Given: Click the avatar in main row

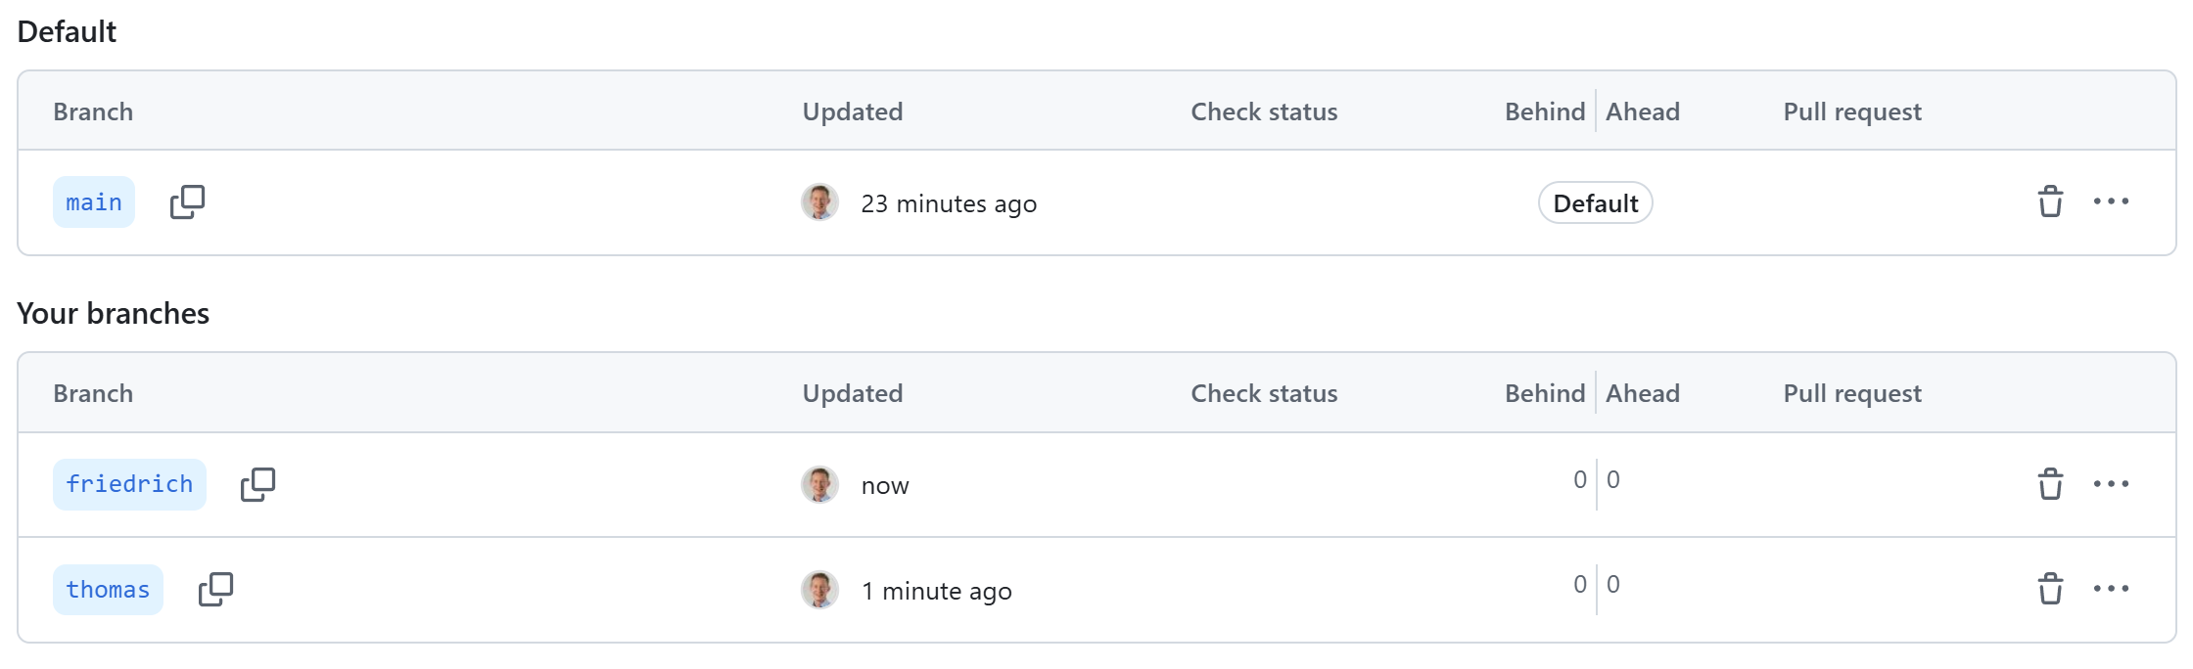Looking at the screenshot, I should tap(819, 202).
